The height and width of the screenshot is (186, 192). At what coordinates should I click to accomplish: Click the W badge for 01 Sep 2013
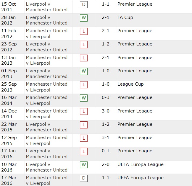point(84,71)
